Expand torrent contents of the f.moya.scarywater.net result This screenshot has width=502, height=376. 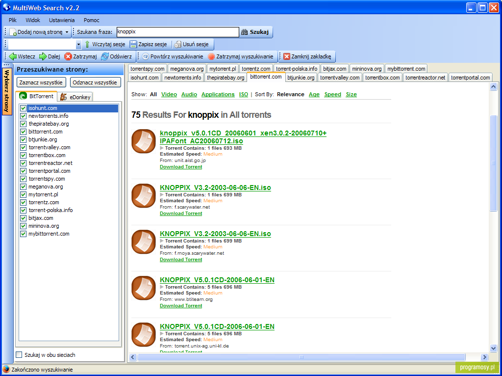click(162, 241)
